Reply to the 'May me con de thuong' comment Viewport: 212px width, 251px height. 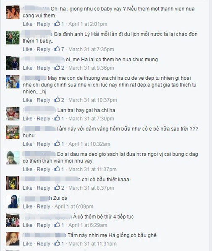43,100
